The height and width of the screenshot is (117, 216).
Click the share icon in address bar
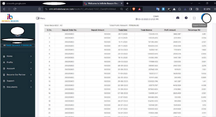click(127, 9)
